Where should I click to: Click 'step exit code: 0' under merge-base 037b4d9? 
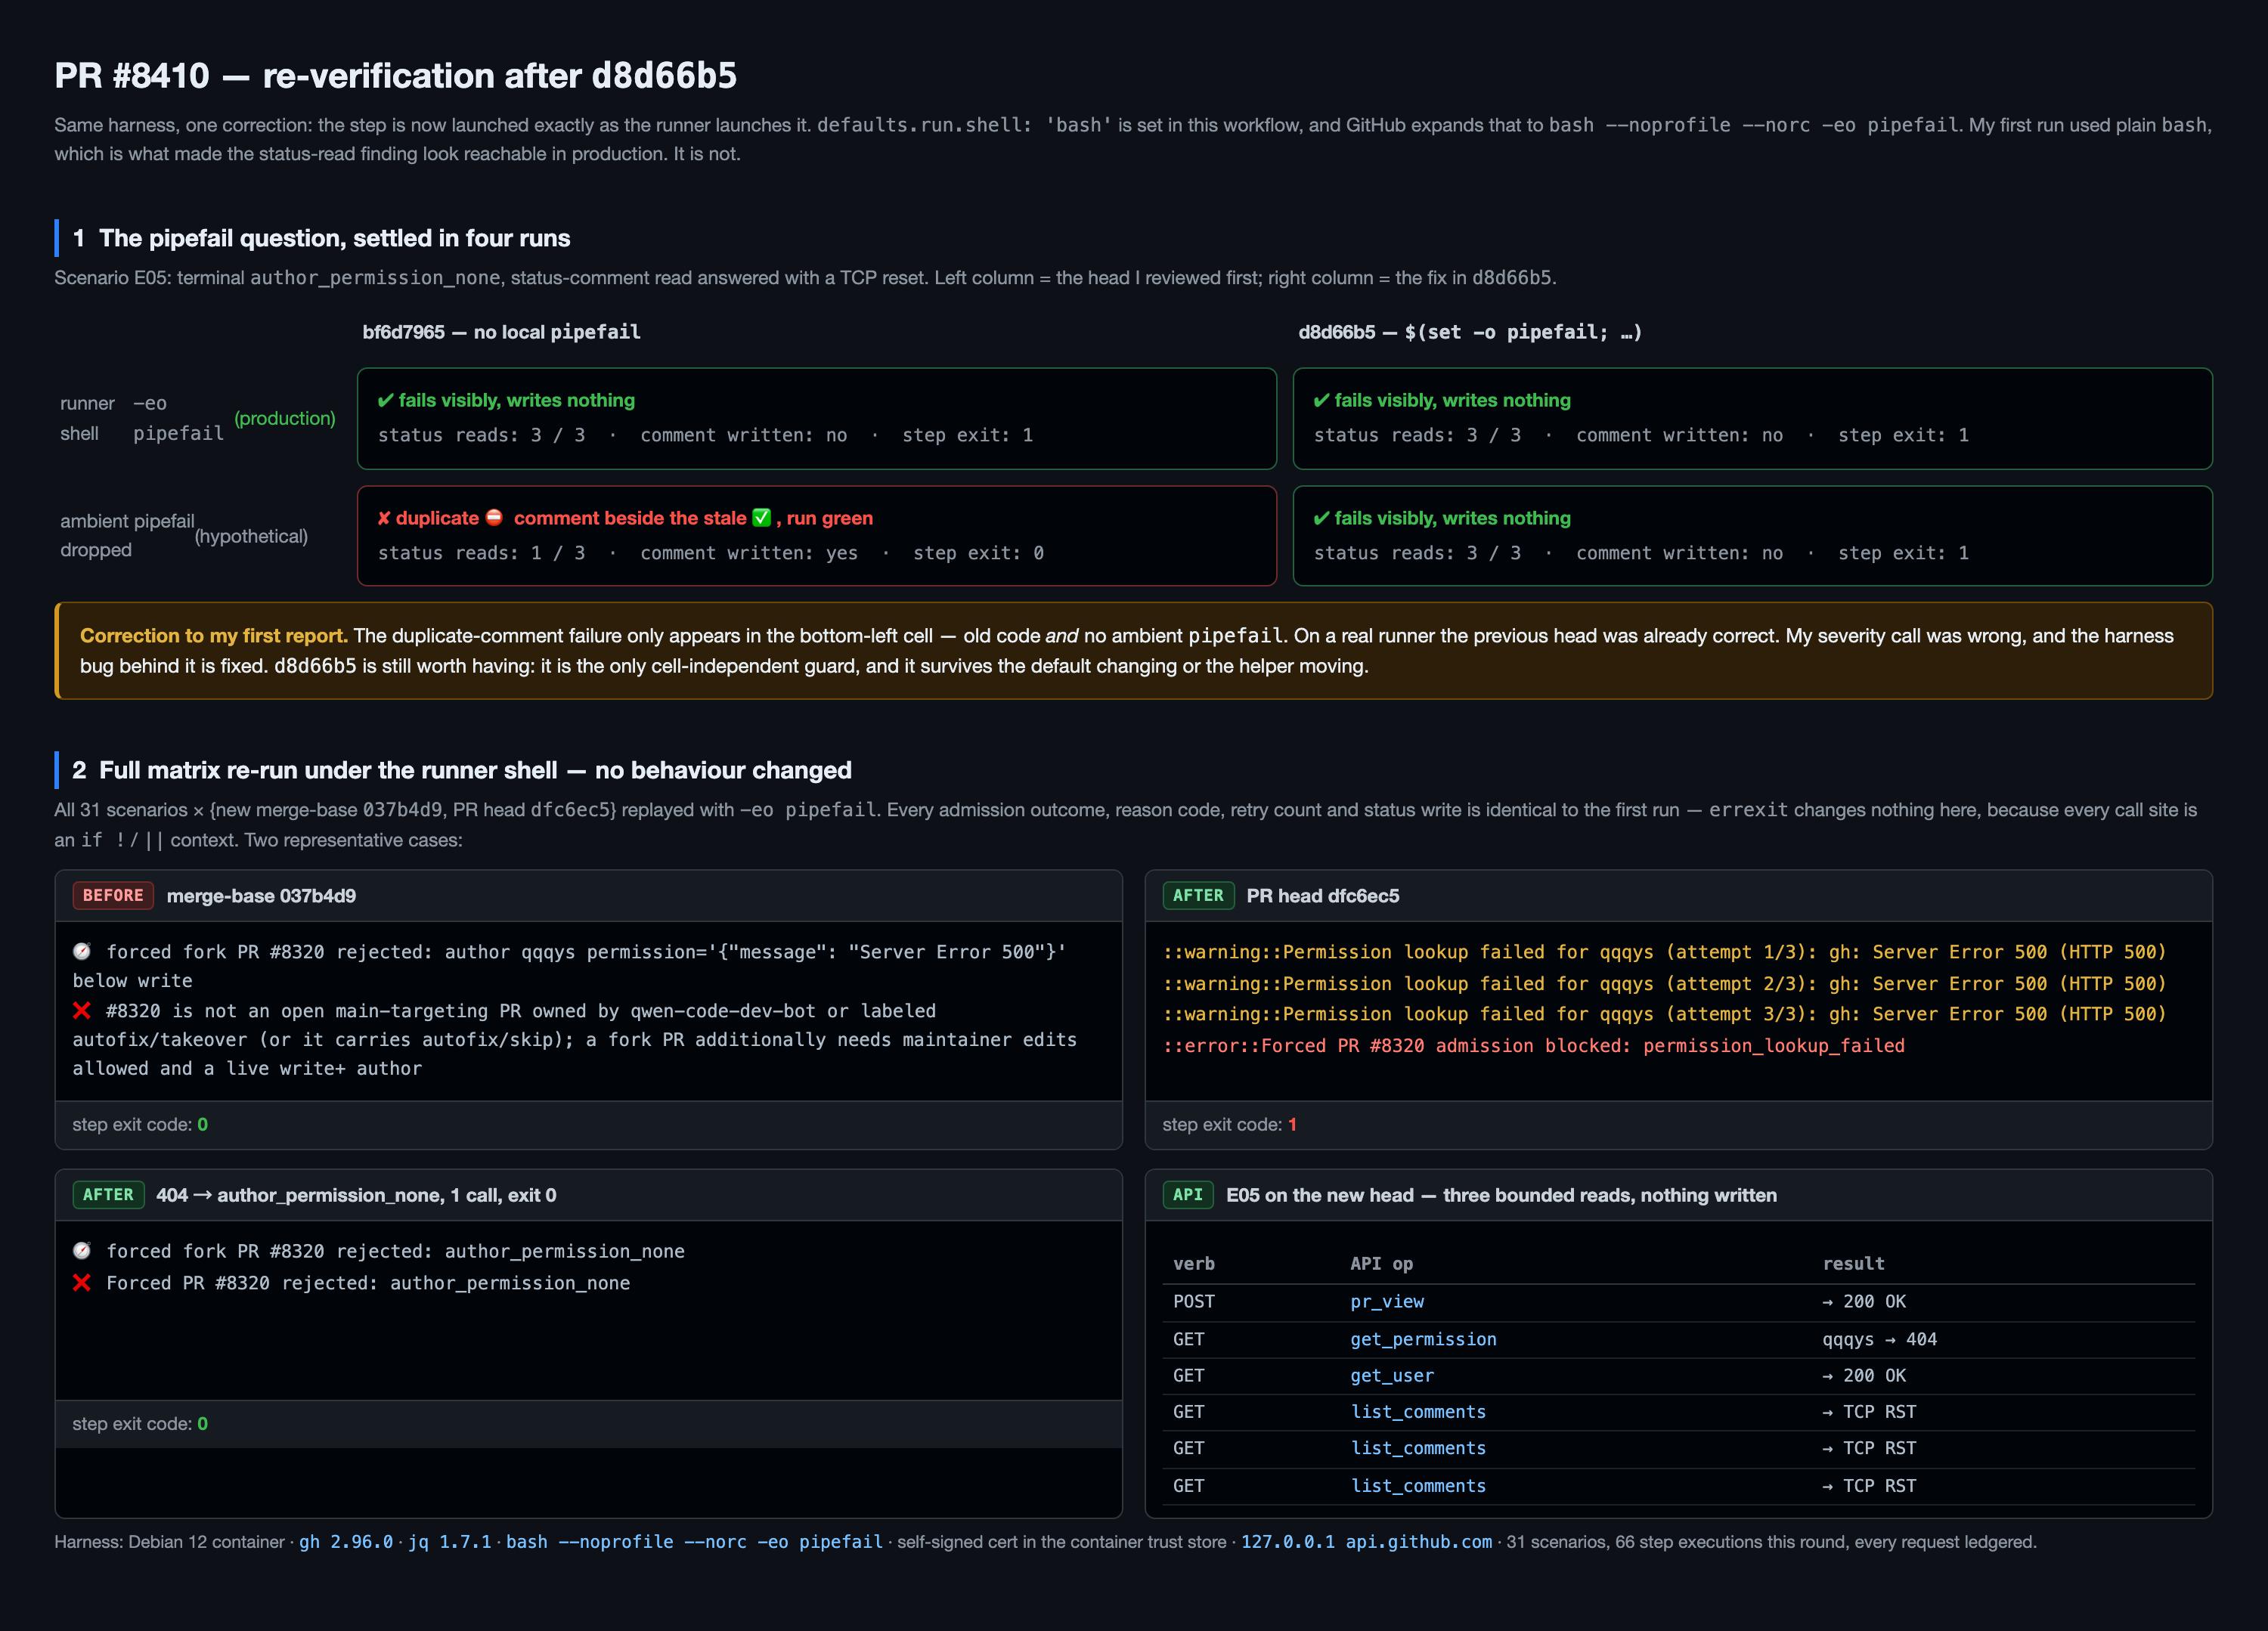140,1124
